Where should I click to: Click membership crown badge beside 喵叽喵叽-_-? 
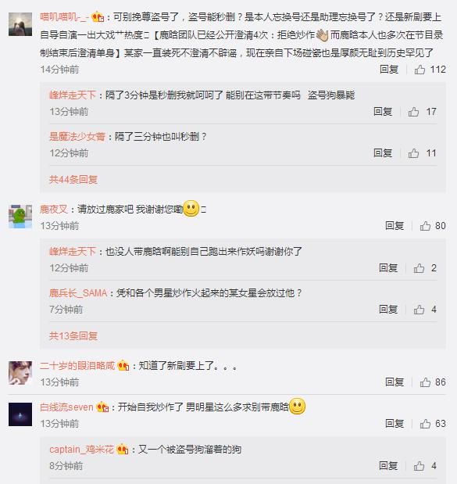(98, 16)
